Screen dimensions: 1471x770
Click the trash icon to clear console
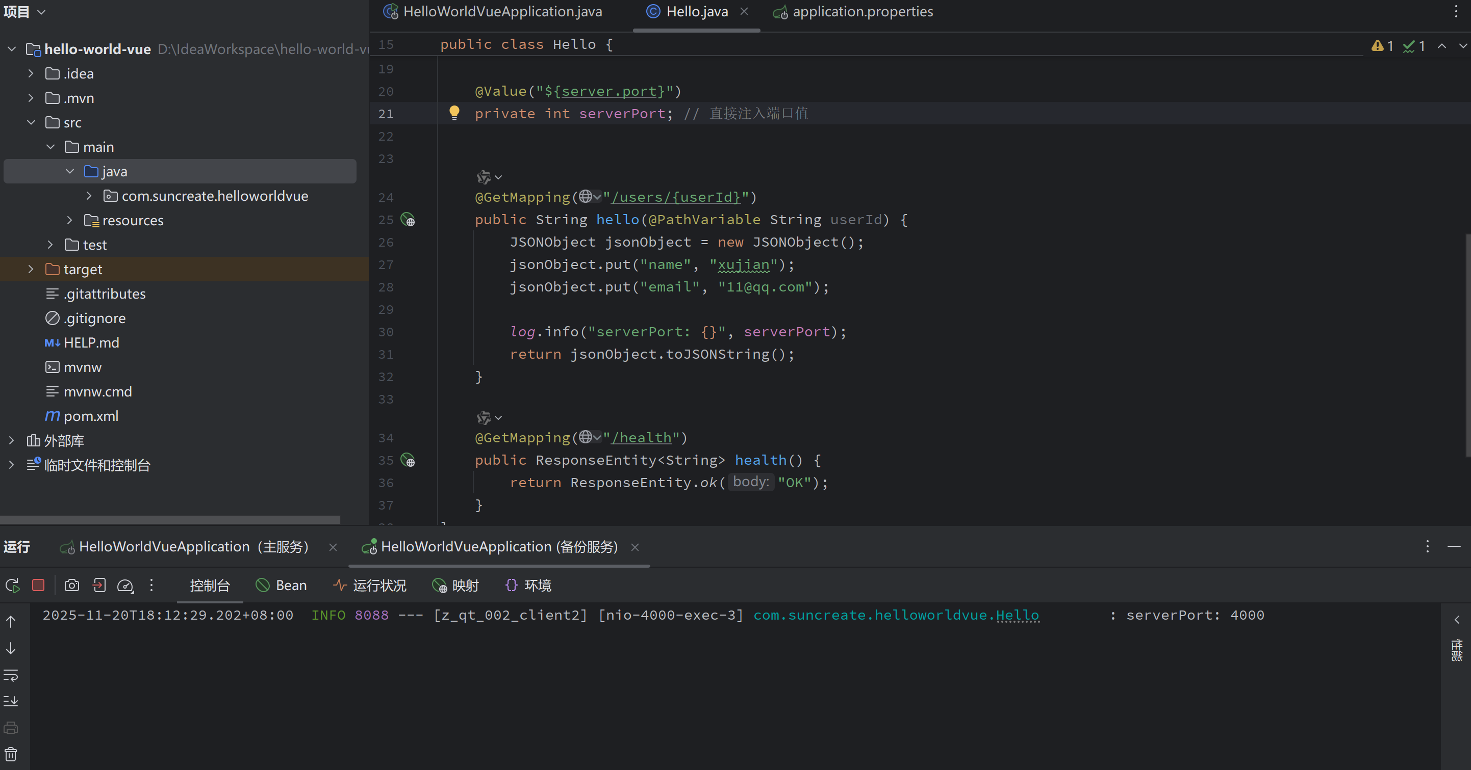coord(11,754)
